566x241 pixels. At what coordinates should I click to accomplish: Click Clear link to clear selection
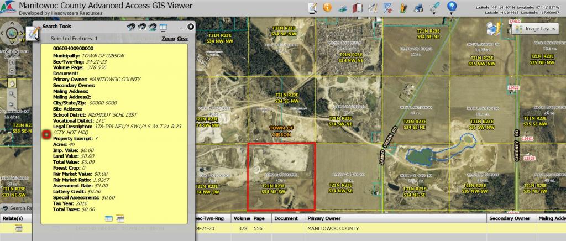click(182, 39)
